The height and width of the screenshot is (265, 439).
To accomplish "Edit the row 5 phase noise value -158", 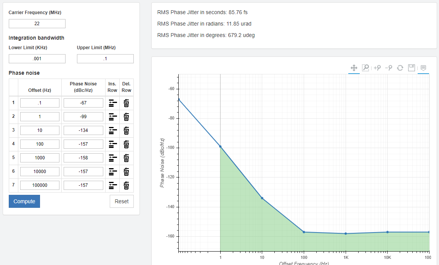I will click(83, 158).
